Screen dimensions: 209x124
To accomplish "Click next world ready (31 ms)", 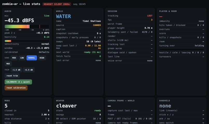I will [x=92, y=52].
